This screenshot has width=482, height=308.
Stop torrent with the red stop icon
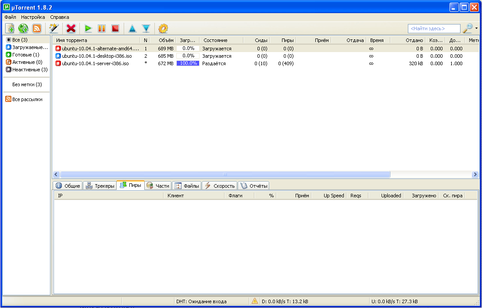[115, 28]
